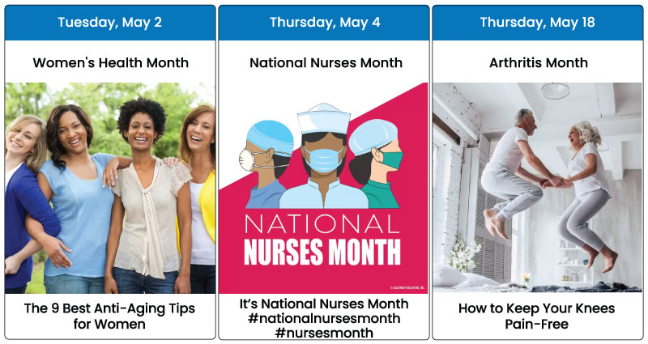
Task: Click the white NATIONAL text in graphic
Action: coord(322,224)
